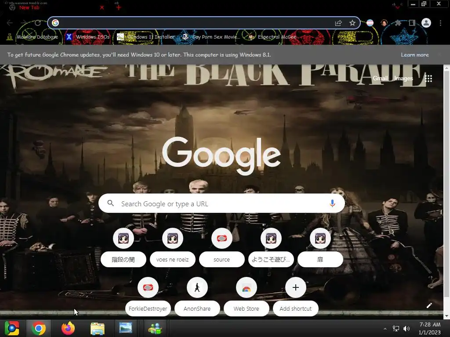
Task: Launch Firefox from the taskbar
Action: 68,328
